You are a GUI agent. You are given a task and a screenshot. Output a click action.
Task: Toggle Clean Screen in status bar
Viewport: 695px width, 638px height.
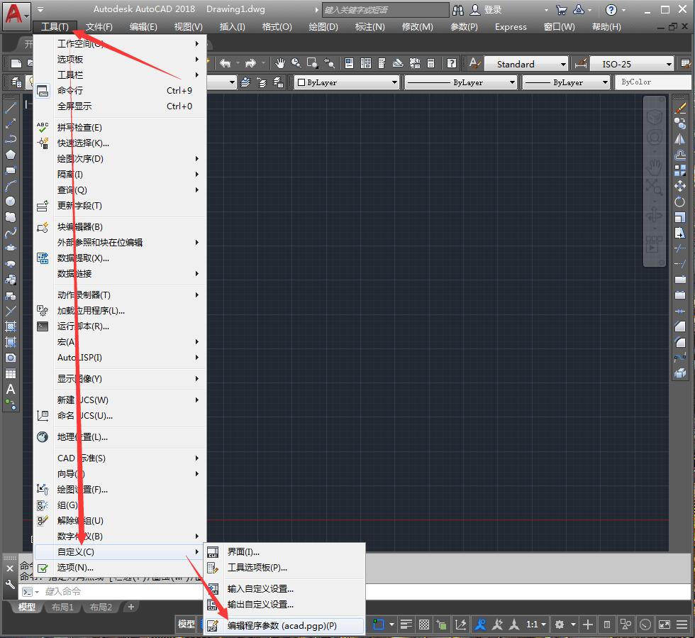click(665, 625)
